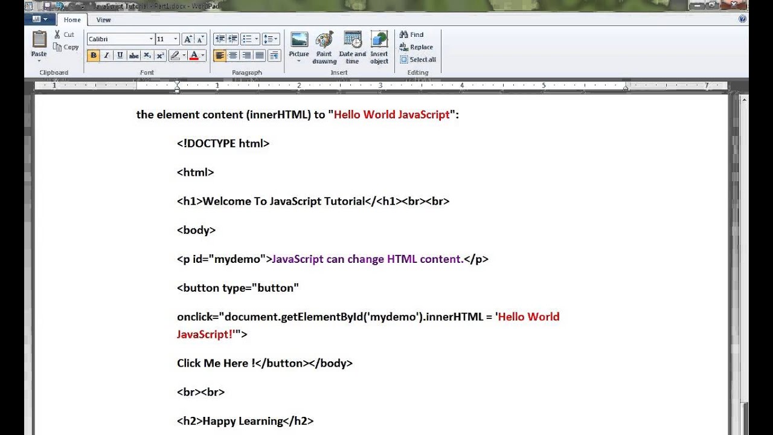
Task: Apply the red font color
Action: tap(194, 56)
